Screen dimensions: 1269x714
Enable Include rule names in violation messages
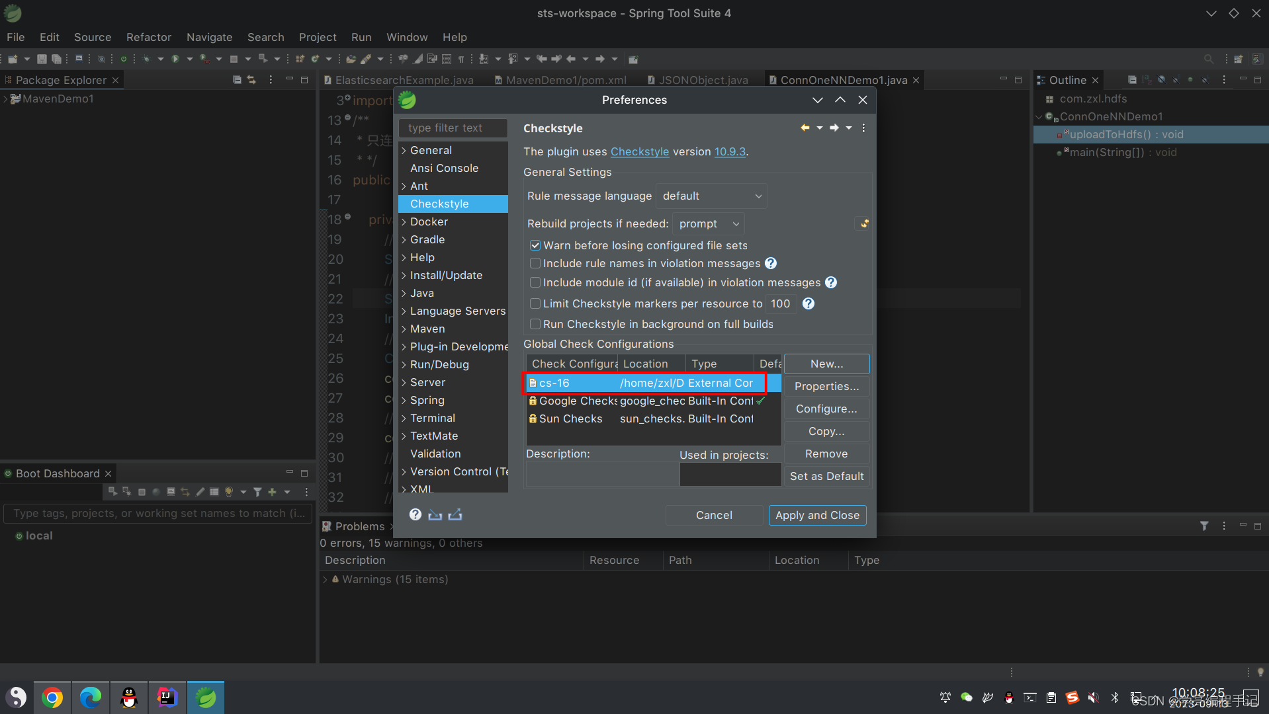(535, 263)
